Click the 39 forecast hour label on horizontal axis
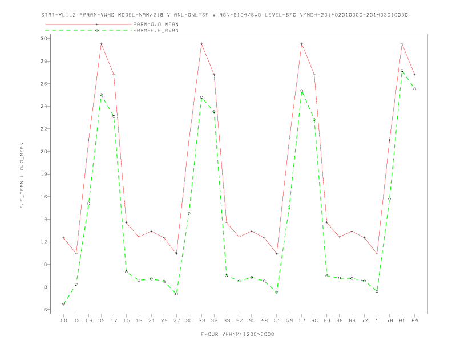This screenshot has height=349, width=452. pyautogui.click(x=227, y=320)
